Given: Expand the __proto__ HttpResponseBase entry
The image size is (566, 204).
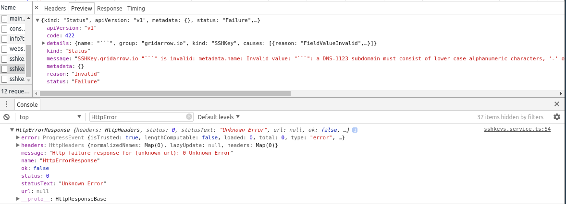Looking at the screenshot, I should (x=18, y=199).
